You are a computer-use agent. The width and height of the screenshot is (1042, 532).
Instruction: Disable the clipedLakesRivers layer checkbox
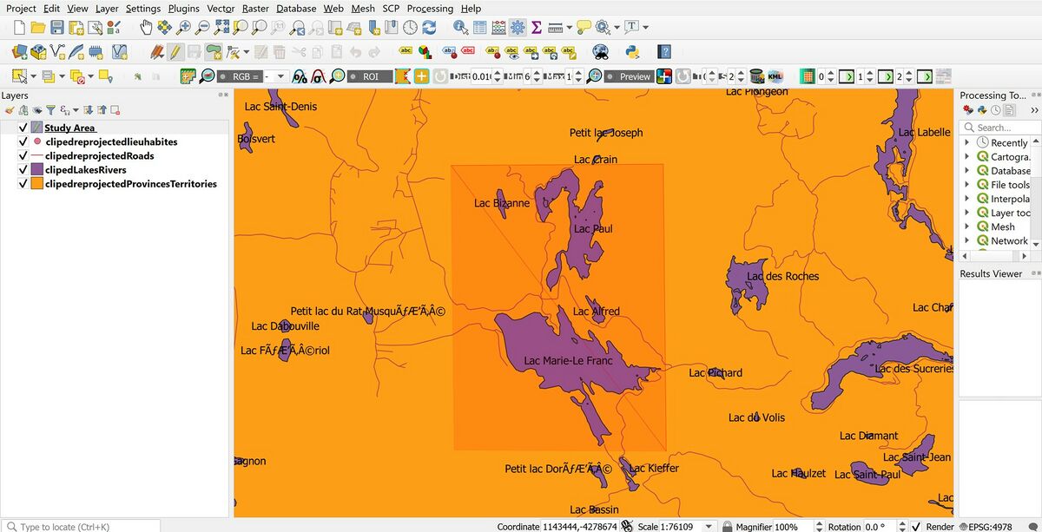pyautogui.click(x=23, y=169)
